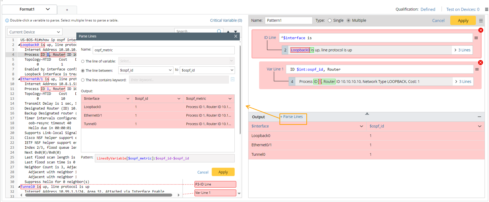The image size is (489, 202).
Task: Delete the ID Line with red X
Action: pos(480,31)
